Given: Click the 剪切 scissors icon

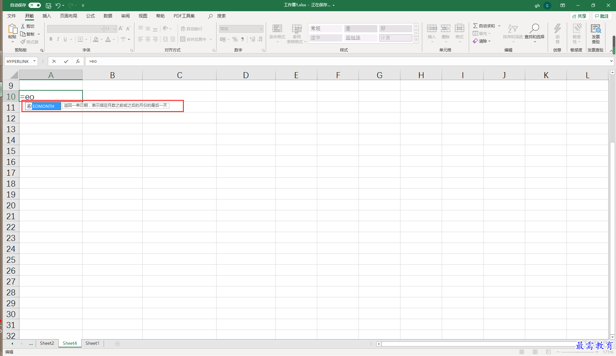Looking at the screenshot, I should pyautogui.click(x=23, y=26).
